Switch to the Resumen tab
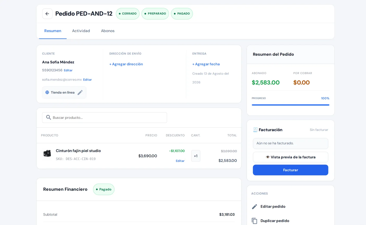The height and width of the screenshot is (225, 366). pyautogui.click(x=53, y=31)
